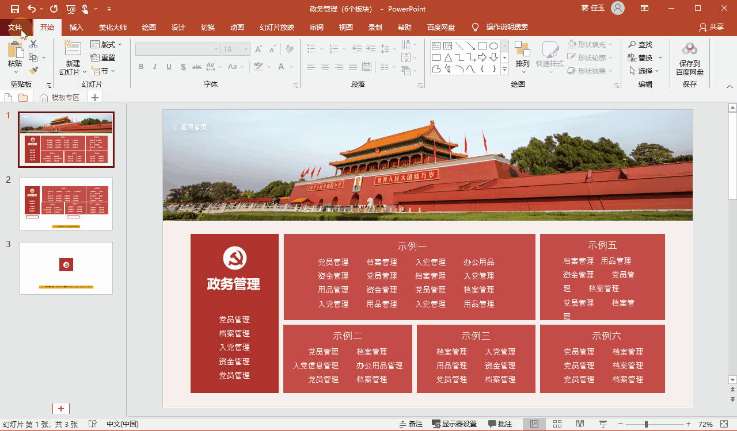
Task: Click user account avatar icon
Action: point(618,9)
